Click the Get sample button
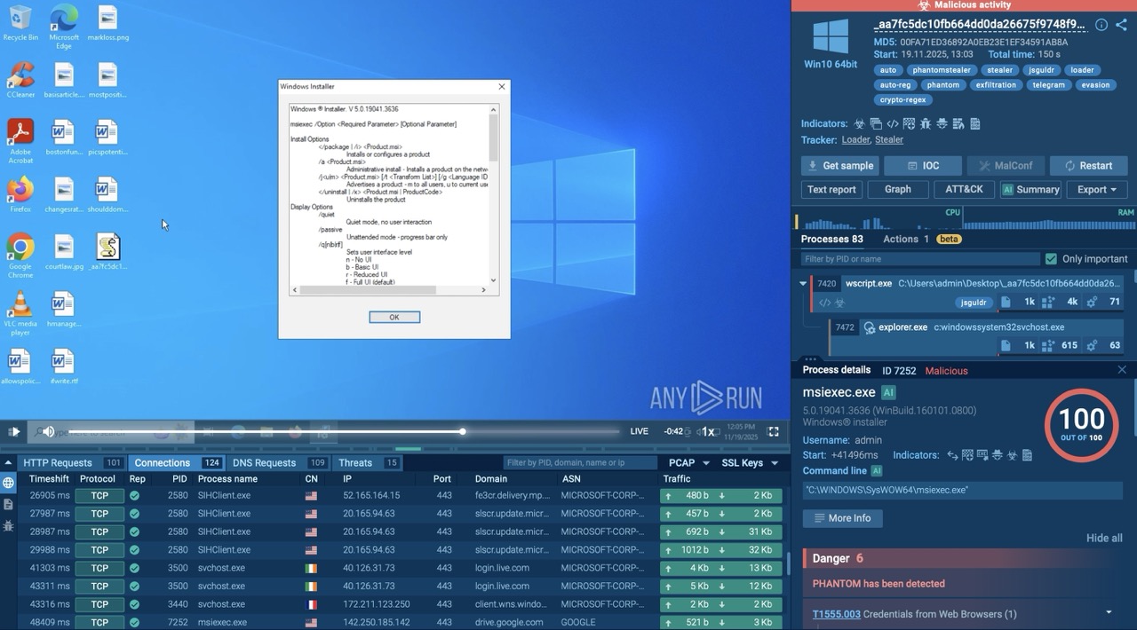 click(839, 166)
